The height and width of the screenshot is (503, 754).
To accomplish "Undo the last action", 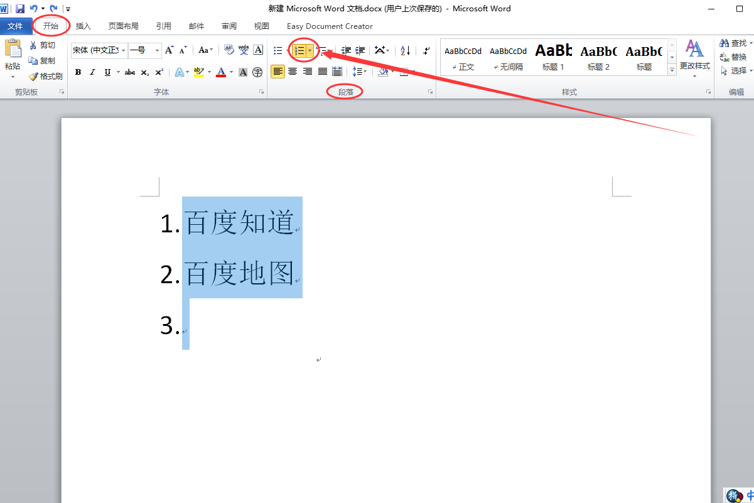I will coord(34,9).
